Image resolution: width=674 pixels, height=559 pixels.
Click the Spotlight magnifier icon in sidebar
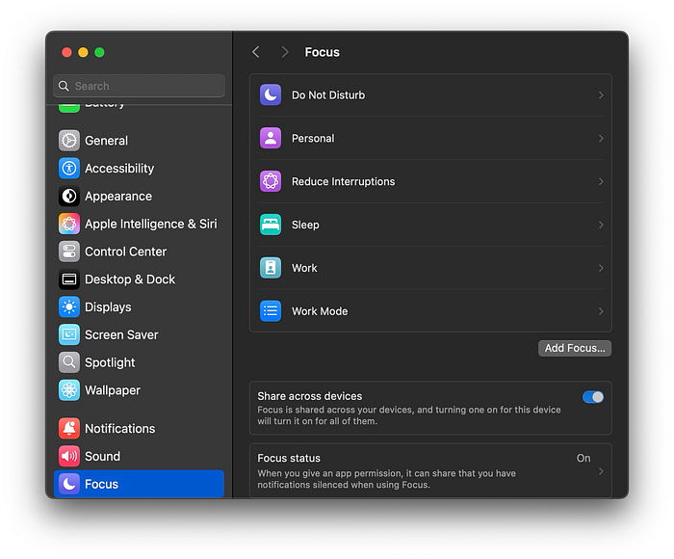coord(69,362)
